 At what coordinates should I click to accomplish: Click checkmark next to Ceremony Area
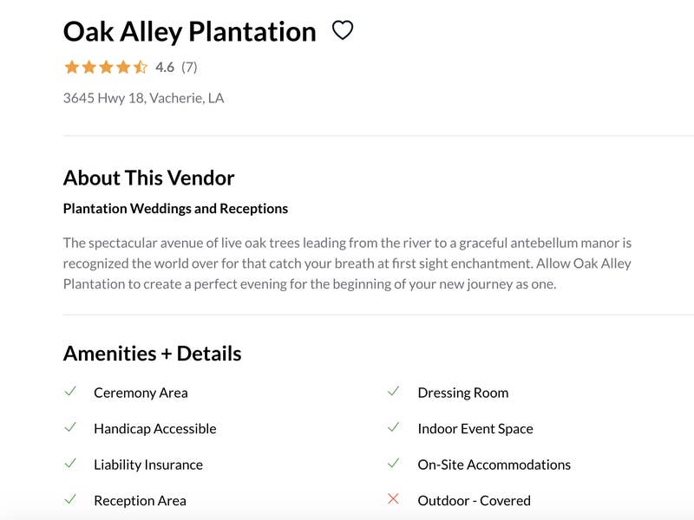coord(70,392)
